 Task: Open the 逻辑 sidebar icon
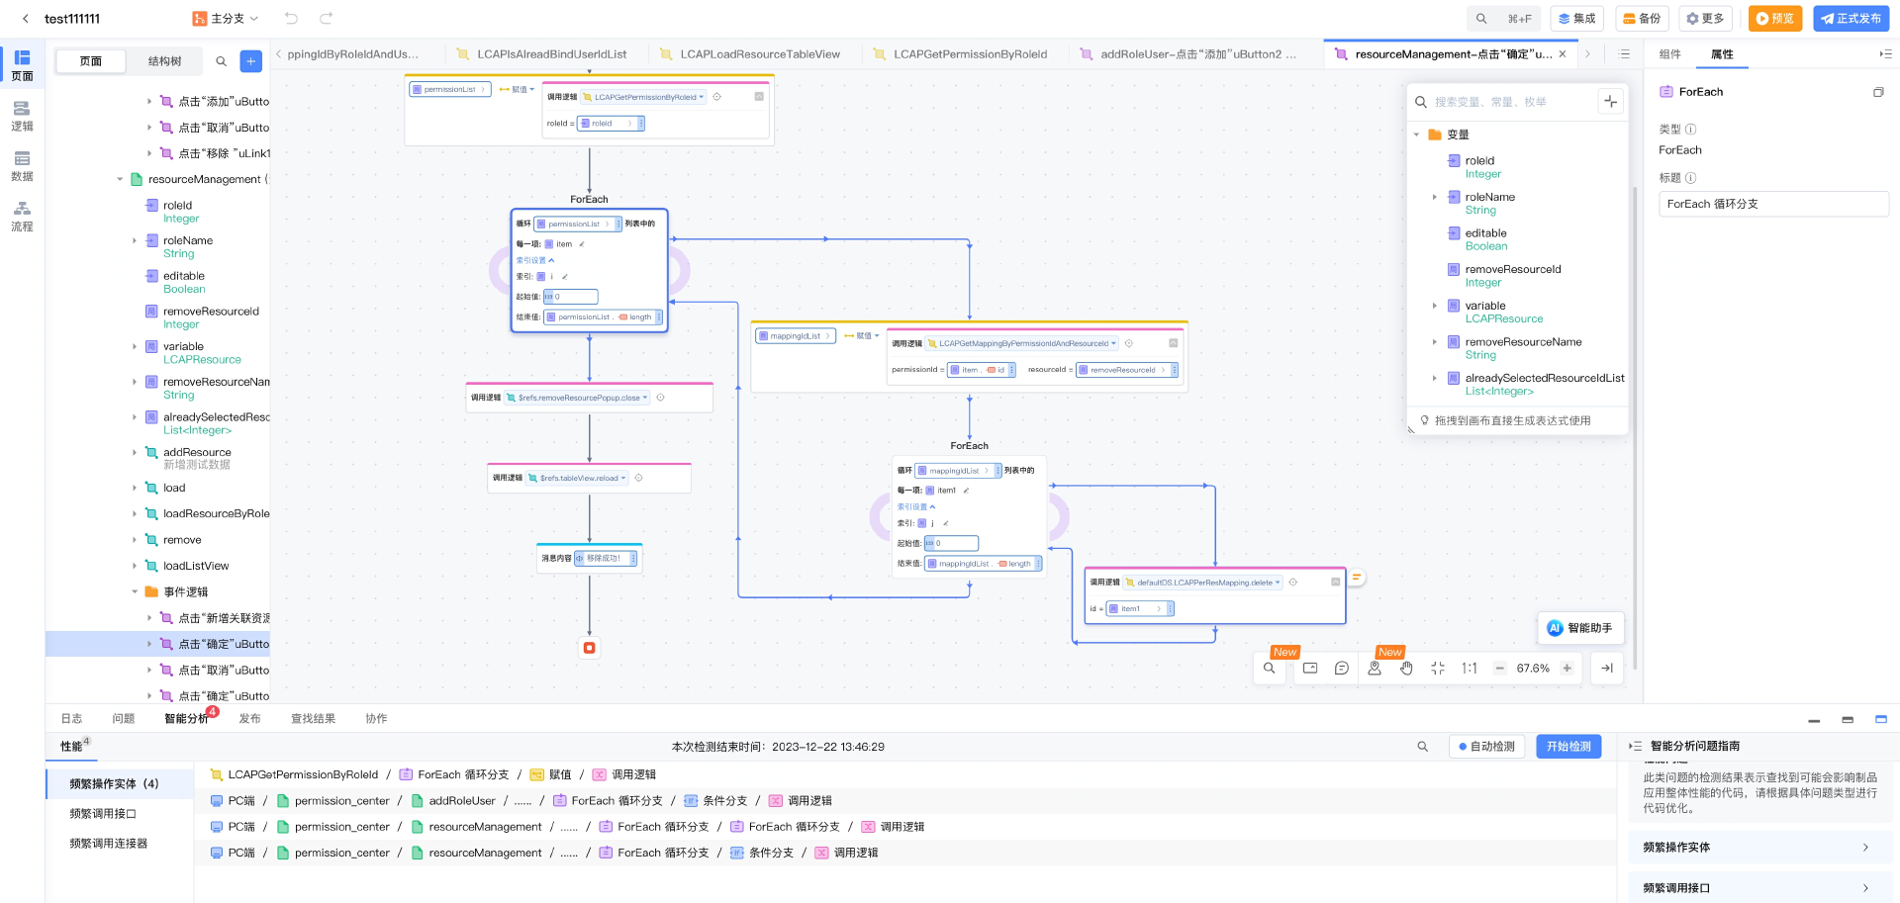[22, 116]
